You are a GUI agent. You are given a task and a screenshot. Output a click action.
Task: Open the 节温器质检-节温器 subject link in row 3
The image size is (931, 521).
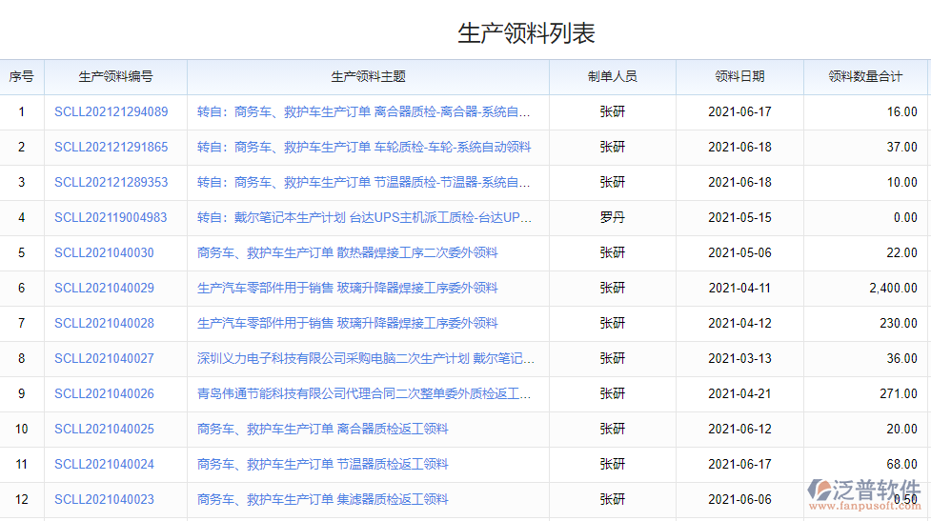click(363, 182)
